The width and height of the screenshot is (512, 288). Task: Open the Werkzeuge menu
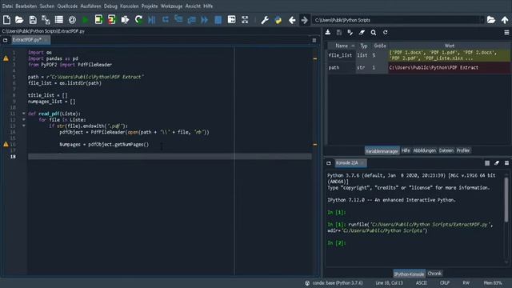pos(171,6)
